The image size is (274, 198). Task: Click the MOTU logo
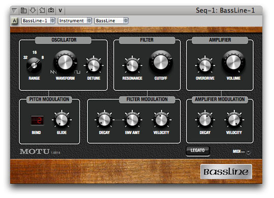point(35,151)
